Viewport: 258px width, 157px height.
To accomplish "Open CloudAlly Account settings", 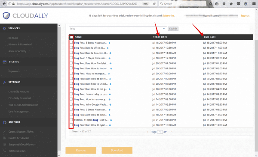I will (18, 92).
